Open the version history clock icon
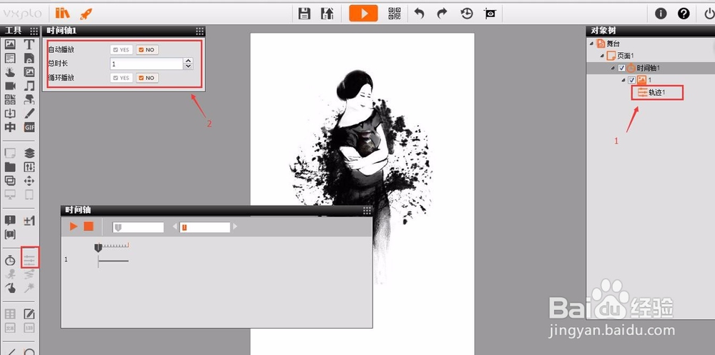The width and height of the screenshot is (715, 355). [x=466, y=14]
